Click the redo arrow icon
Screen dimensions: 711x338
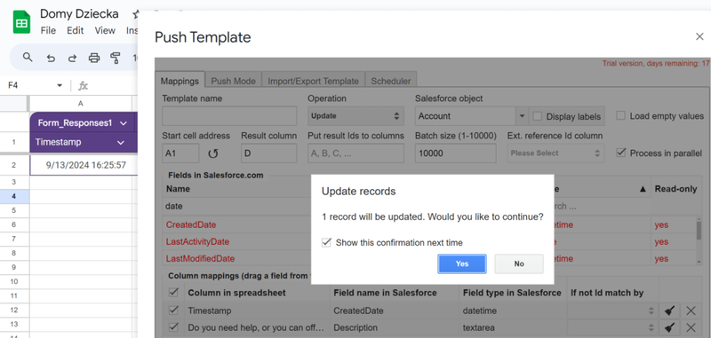[72, 58]
